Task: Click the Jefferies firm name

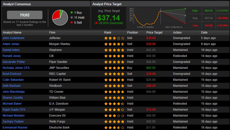Action: pos(55,38)
